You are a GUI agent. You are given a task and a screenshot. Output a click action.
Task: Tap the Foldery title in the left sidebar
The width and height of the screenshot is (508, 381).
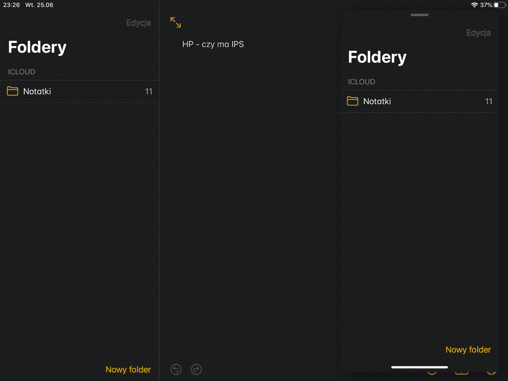(37, 47)
